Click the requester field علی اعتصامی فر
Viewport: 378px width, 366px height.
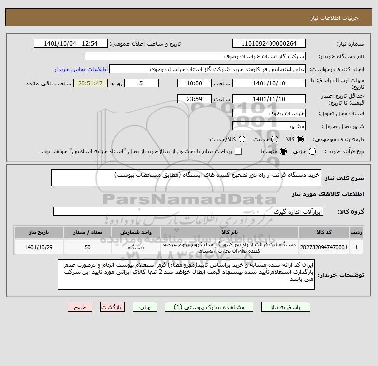(x=208, y=69)
